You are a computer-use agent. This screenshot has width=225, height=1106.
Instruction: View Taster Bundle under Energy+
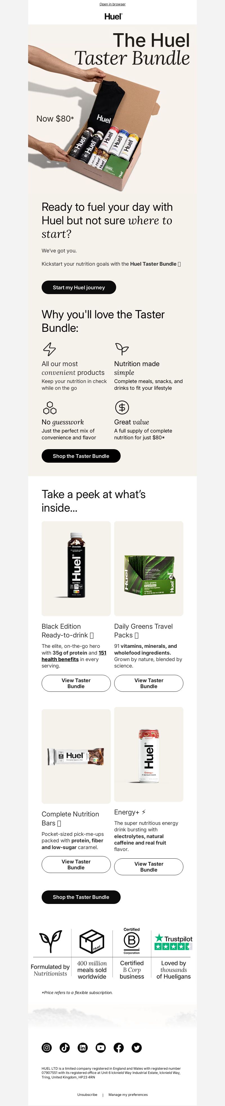tap(148, 867)
